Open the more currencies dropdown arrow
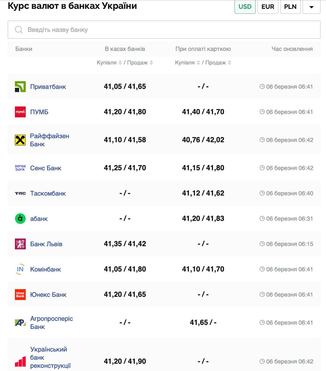The width and height of the screenshot is (326, 371). [x=311, y=7]
